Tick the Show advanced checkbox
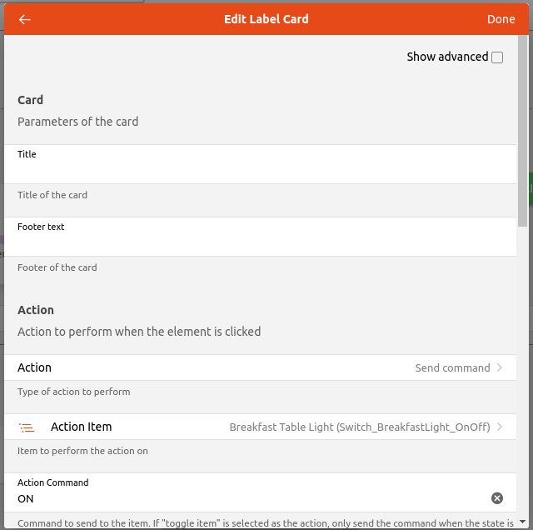Screen dimensions: 533x530 point(497,57)
